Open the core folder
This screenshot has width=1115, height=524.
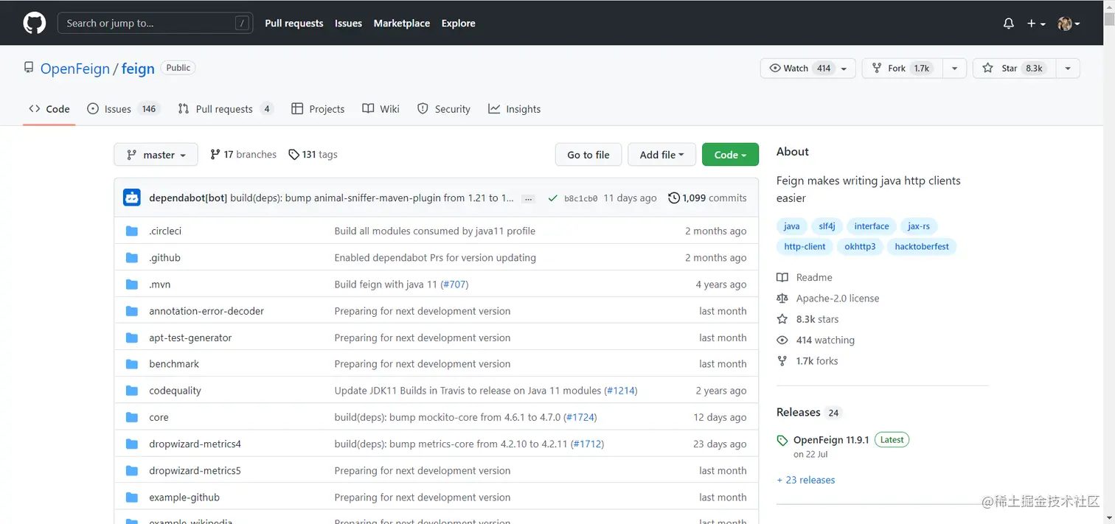click(x=159, y=417)
